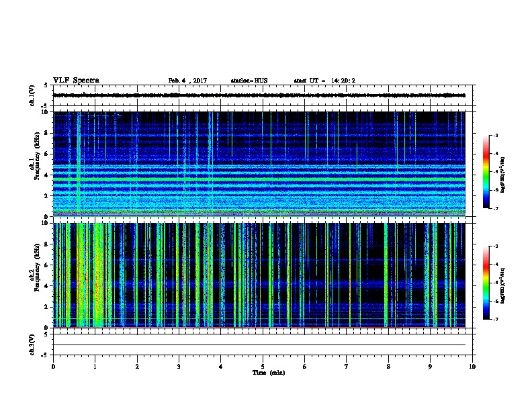Click the "10" tick on the Time axis
The width and height of the screenshot is (532, 411).
472,367
